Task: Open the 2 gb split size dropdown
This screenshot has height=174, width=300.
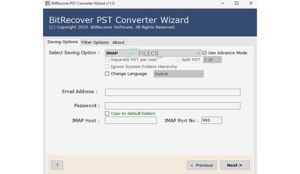Action: [x=212, y=60]
